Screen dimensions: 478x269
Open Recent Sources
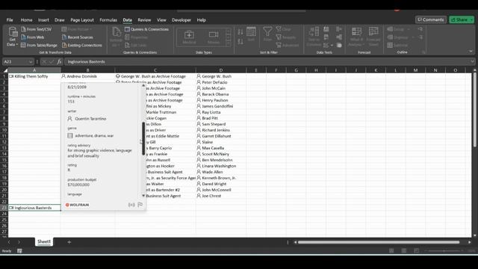[x=78, y=37]
